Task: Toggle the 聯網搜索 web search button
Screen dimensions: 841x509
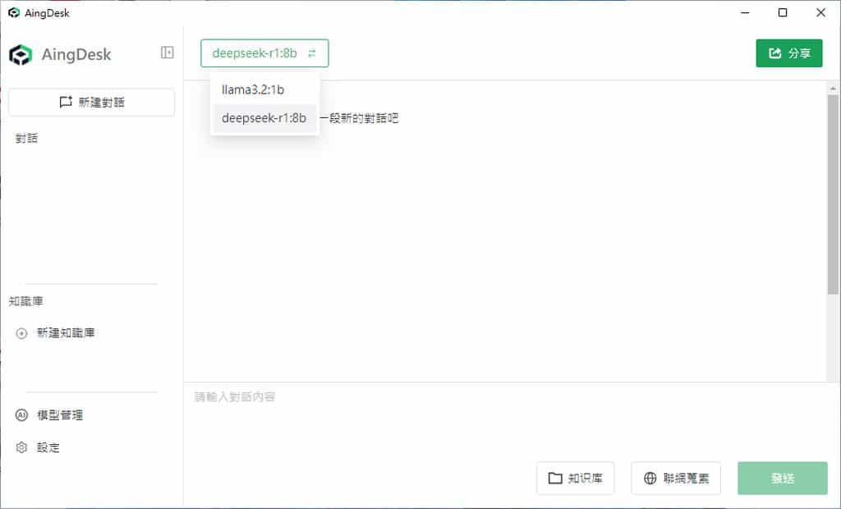Action: point(676,478)
